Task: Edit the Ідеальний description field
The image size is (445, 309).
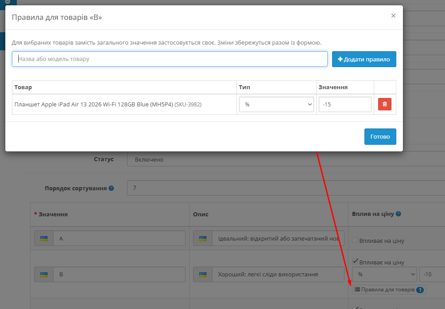Action: (x=278, y=238)
